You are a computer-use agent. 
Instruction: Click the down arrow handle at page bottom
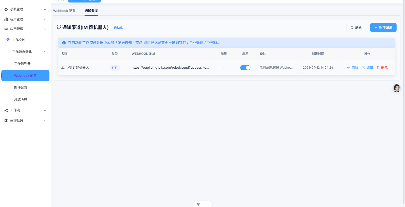[198, 204]
